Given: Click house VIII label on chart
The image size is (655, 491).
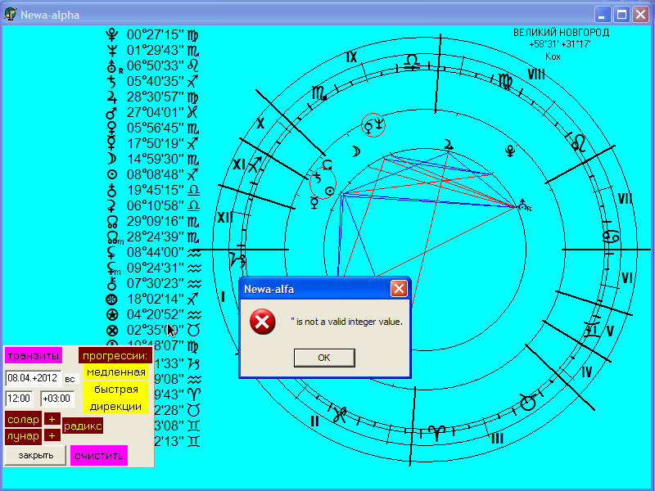Looking at the screenshot, I should pyautogui.click(x=536, y=74).
